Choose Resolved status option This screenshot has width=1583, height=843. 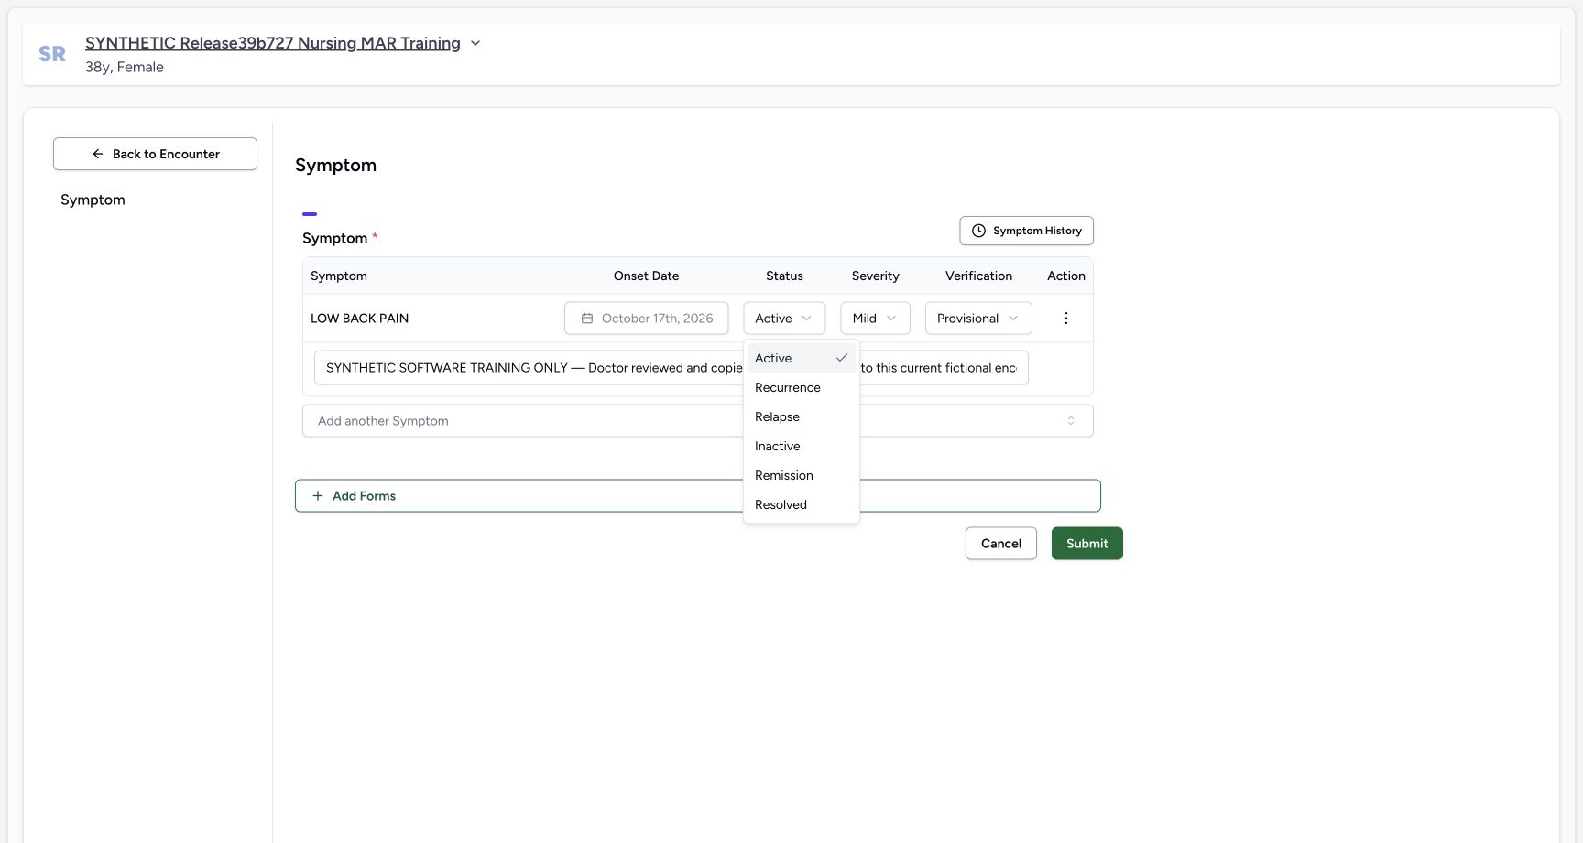pos(802,504)
